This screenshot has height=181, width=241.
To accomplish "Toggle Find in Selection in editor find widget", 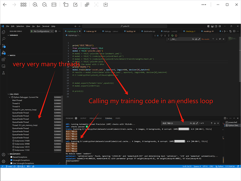I will pyautogui.click(x=220, y=39).
